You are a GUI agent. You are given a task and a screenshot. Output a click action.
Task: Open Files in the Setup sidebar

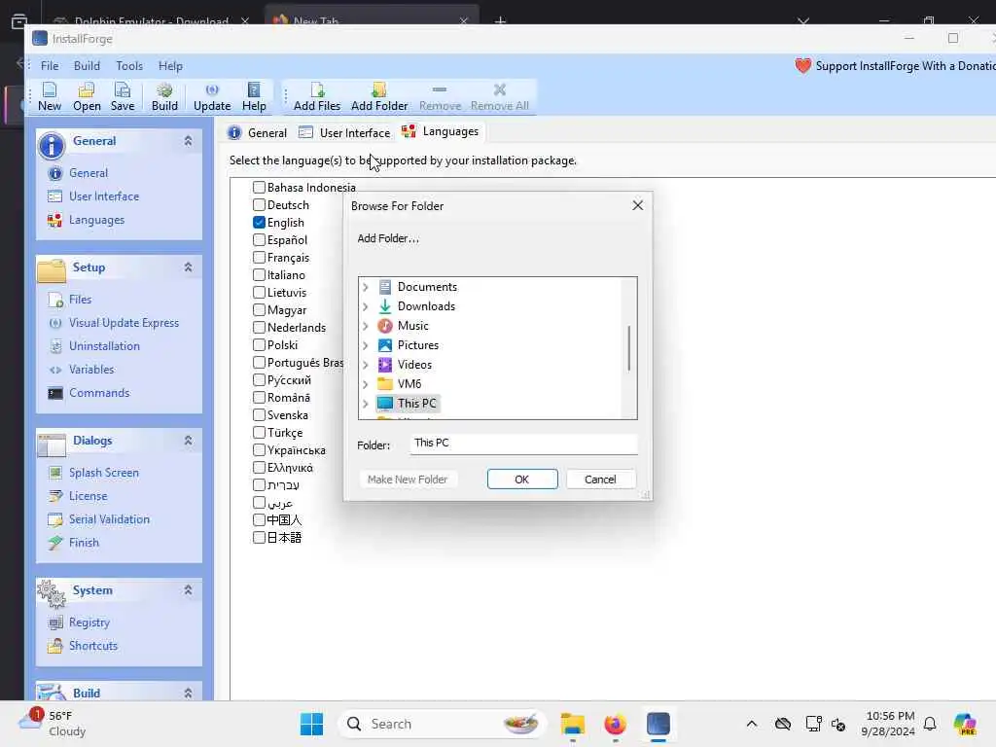coord(80,300)
